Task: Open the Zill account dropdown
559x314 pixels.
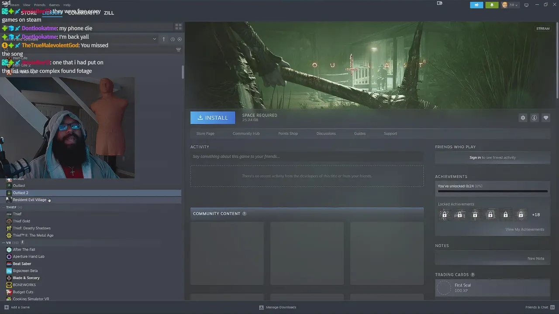Action: tap(510, 5)
